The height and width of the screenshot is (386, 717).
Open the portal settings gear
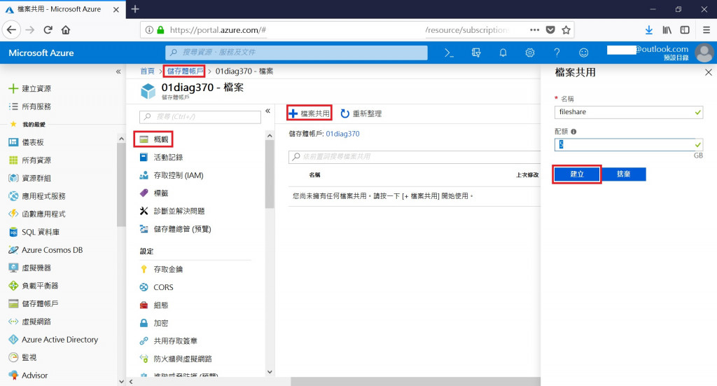click(530, 53)
